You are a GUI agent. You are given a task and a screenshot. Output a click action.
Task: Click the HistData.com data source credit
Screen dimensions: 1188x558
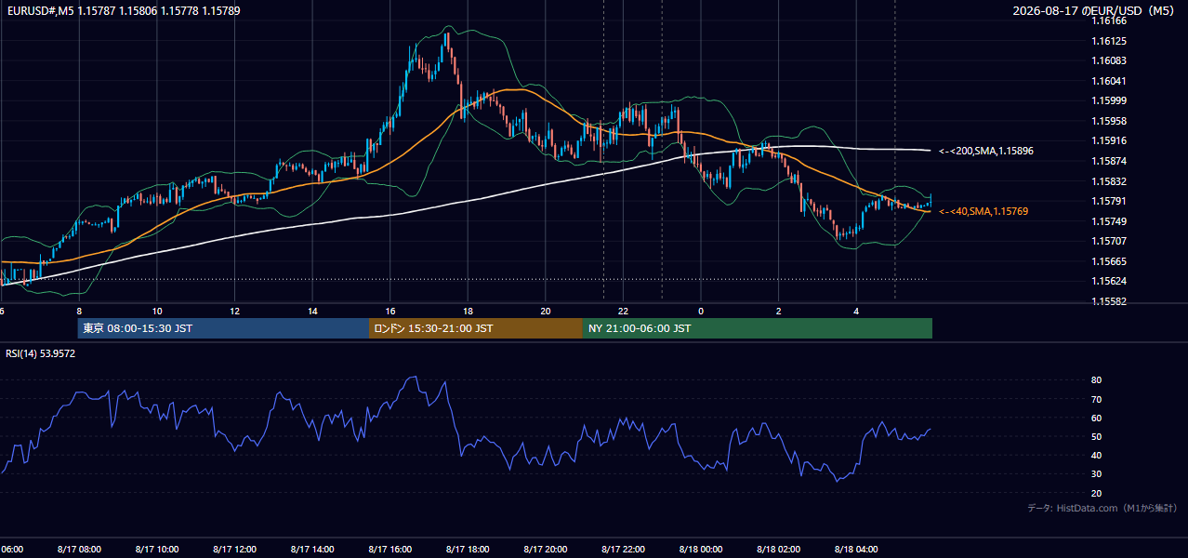(x=1102, y=508)
